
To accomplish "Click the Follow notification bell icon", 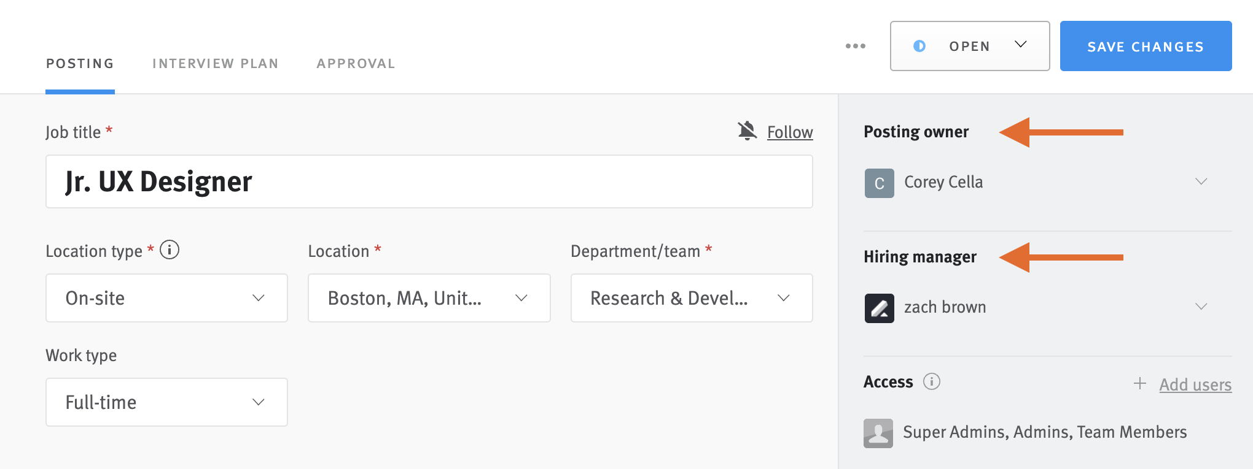I will coord(747,132).
